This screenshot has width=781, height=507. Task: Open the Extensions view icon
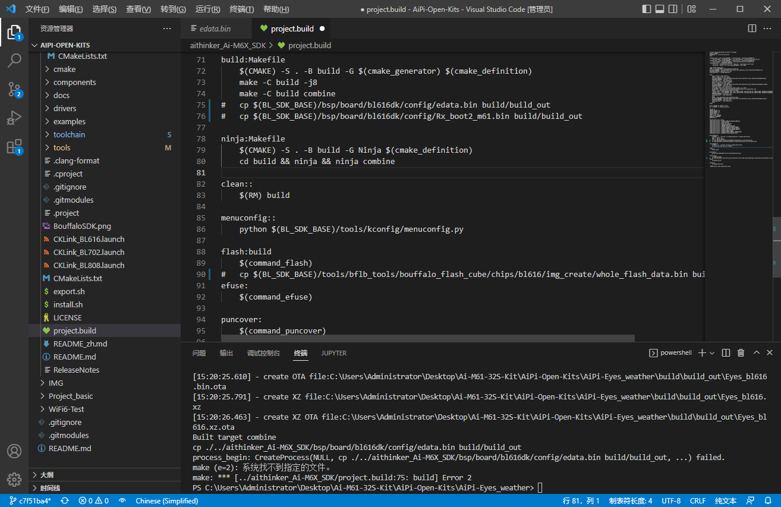(14, 147)
